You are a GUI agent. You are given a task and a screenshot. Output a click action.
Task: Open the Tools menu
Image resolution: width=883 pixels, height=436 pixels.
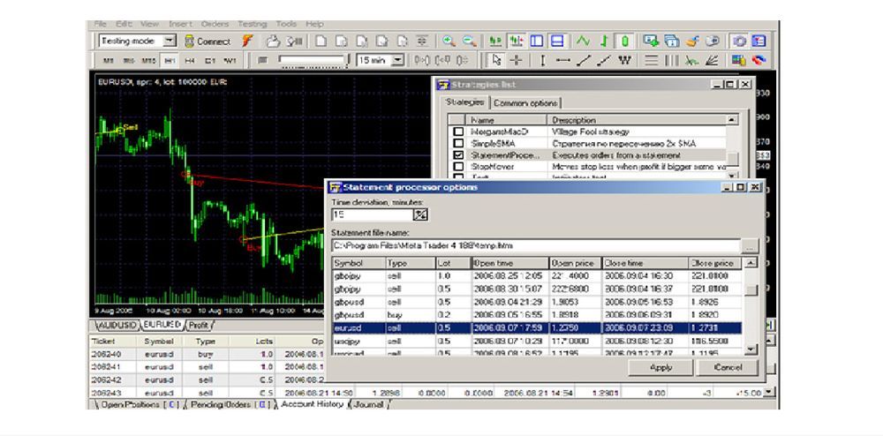[286, 24]
